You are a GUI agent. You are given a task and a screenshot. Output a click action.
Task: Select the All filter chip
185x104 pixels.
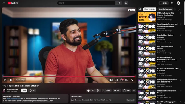(x=140, y=9)
